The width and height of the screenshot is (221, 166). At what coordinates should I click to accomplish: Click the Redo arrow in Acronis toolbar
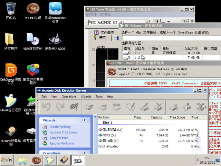point(60,107)
